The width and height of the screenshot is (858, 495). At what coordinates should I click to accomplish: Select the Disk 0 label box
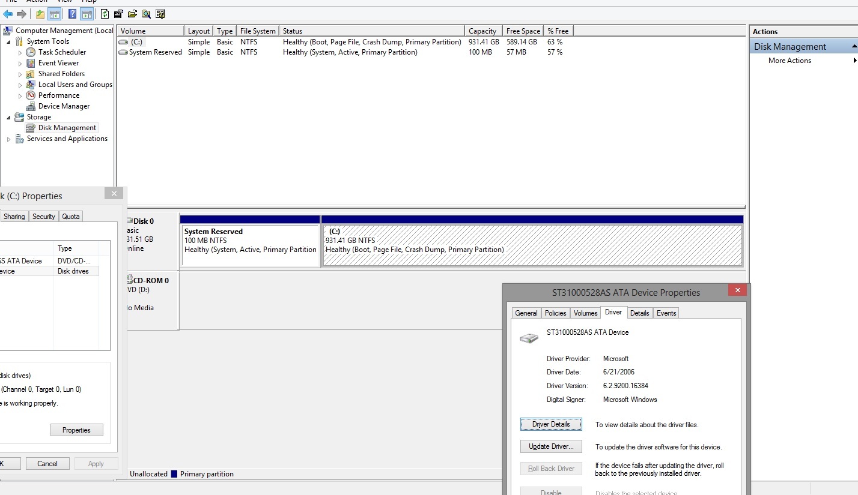pyautogui.click(x=153, y=240)
